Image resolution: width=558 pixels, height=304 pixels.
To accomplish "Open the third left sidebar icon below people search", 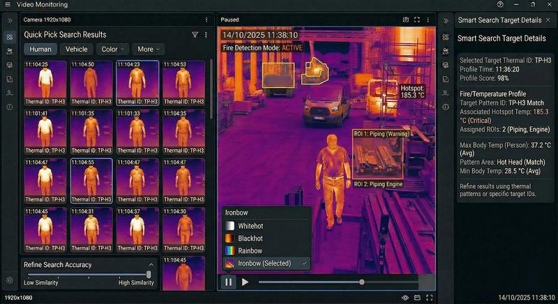I will coord(10,65).
